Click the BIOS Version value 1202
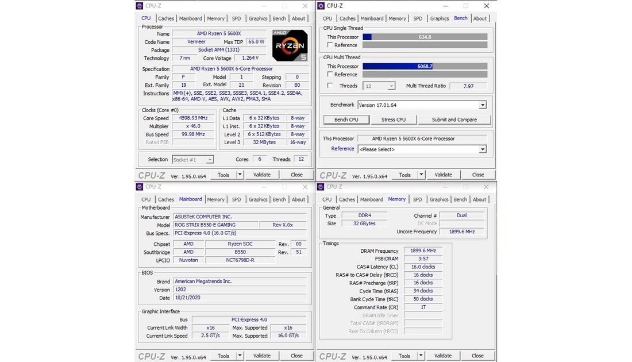The image size is (632, 362). [240, 290]
